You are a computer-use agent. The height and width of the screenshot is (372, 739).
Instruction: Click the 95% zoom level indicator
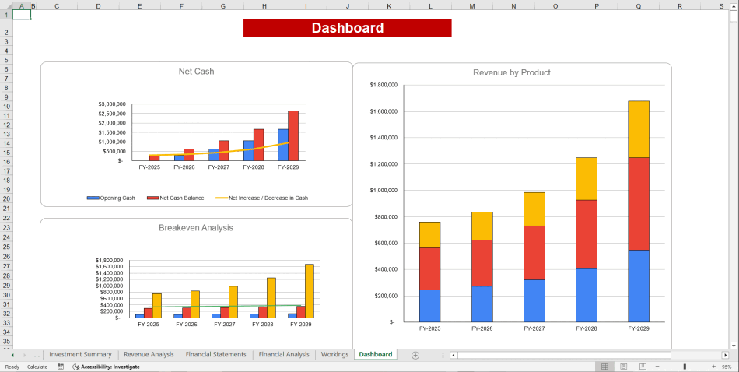727,367
